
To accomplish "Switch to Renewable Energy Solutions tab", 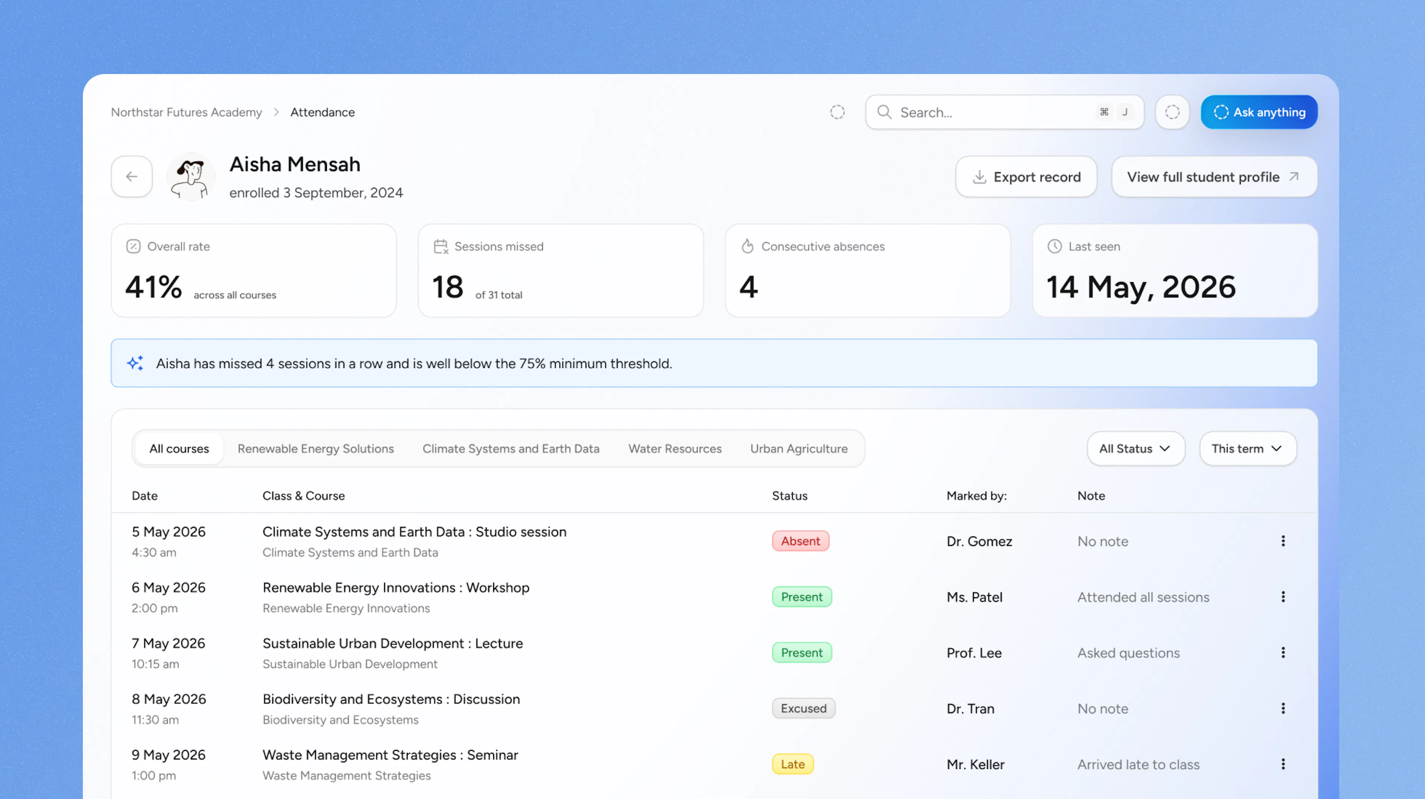I will pyautogui.click(x=316, y=449).
